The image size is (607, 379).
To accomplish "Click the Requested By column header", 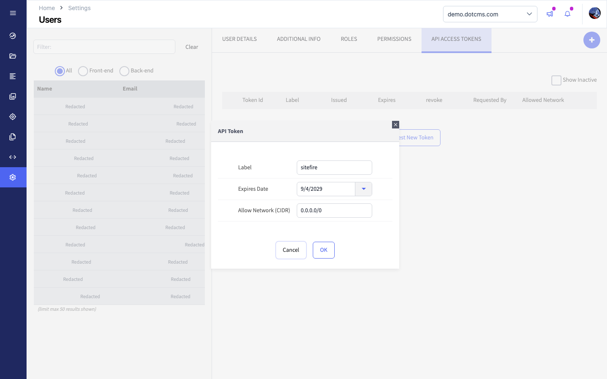I will tap(490, 100).
